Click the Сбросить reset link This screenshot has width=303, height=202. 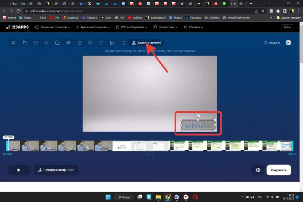tap(272, 43)
